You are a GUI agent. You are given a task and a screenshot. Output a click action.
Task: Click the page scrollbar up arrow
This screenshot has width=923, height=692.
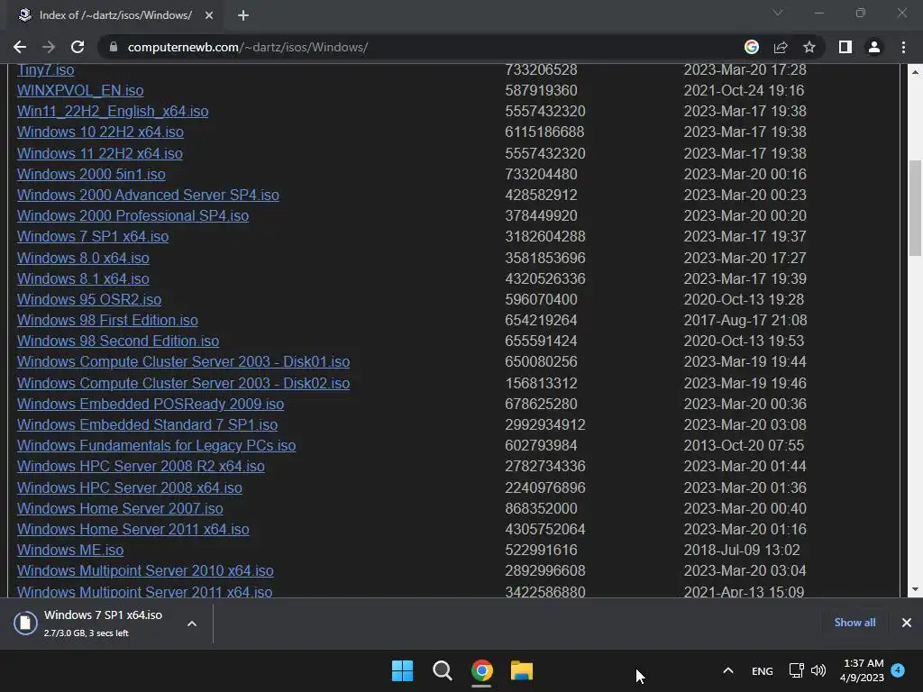tap(915, 72)
